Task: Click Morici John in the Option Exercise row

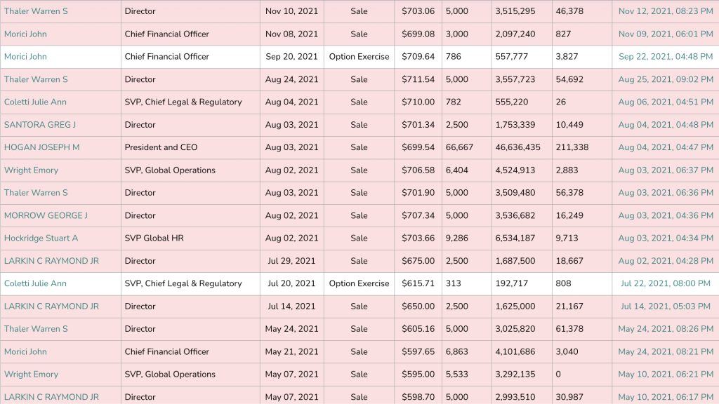Action: (x=25, y=57)
